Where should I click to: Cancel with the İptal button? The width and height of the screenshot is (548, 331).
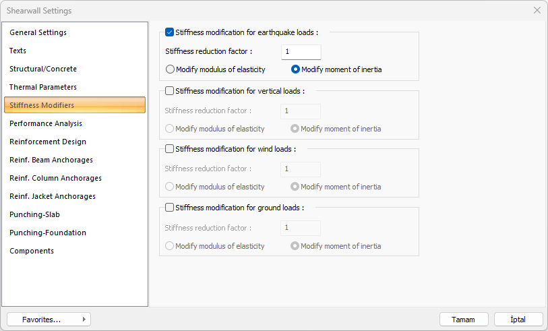pyautogui.click(x=518, y=320)
